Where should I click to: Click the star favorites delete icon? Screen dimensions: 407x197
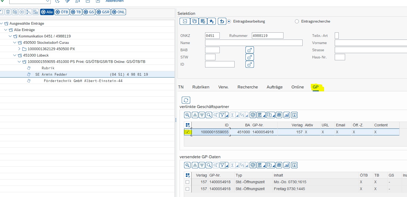coord(211,21)
